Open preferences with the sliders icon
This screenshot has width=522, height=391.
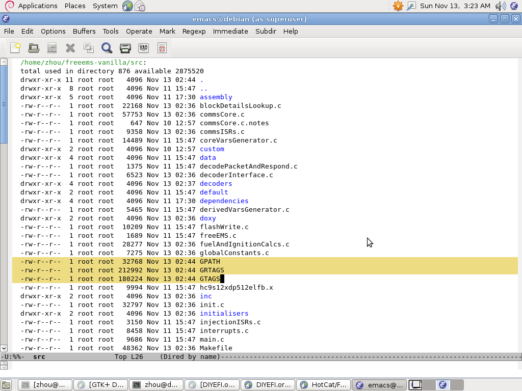(x=143, y=48)
